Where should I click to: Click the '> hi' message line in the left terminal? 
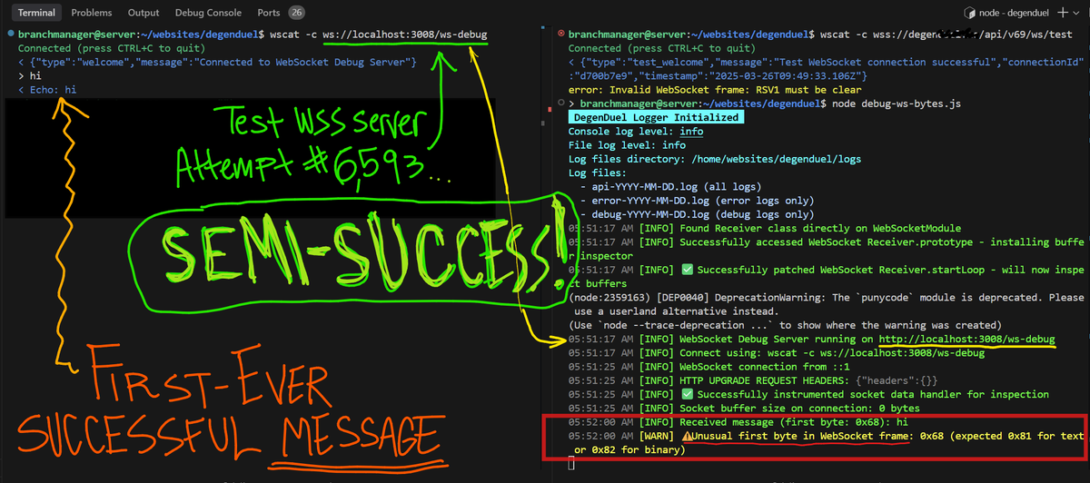pos(29,76)
